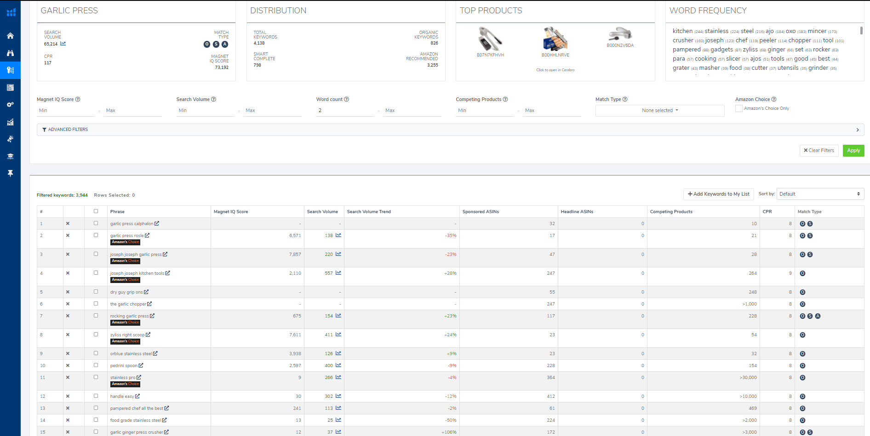
Task: Click the Word count Min input field
Action: (345, 111)
